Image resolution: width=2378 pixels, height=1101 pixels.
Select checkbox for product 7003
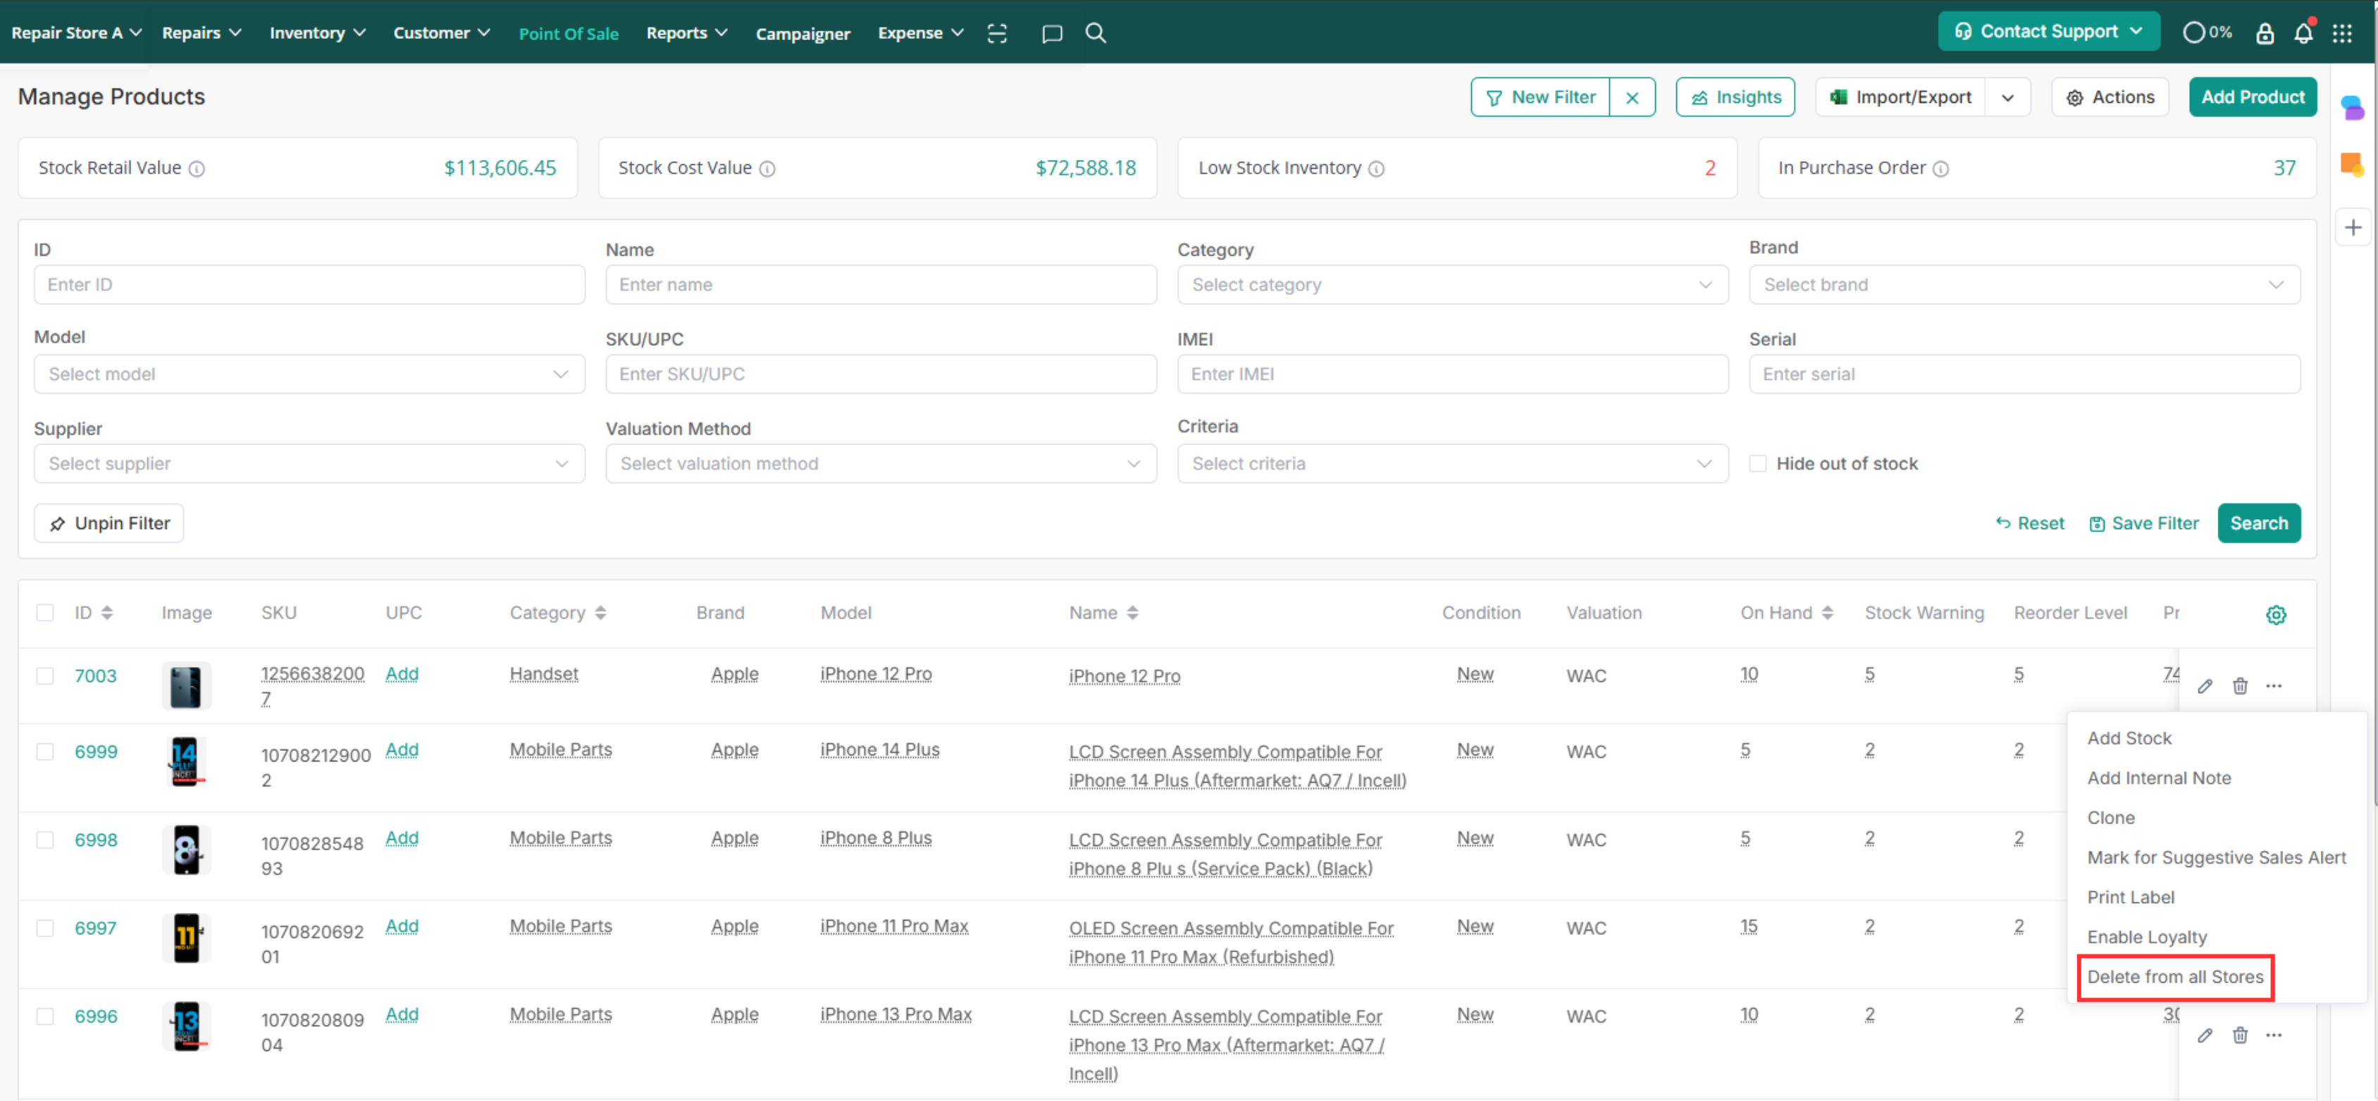(x=44, y=676)
